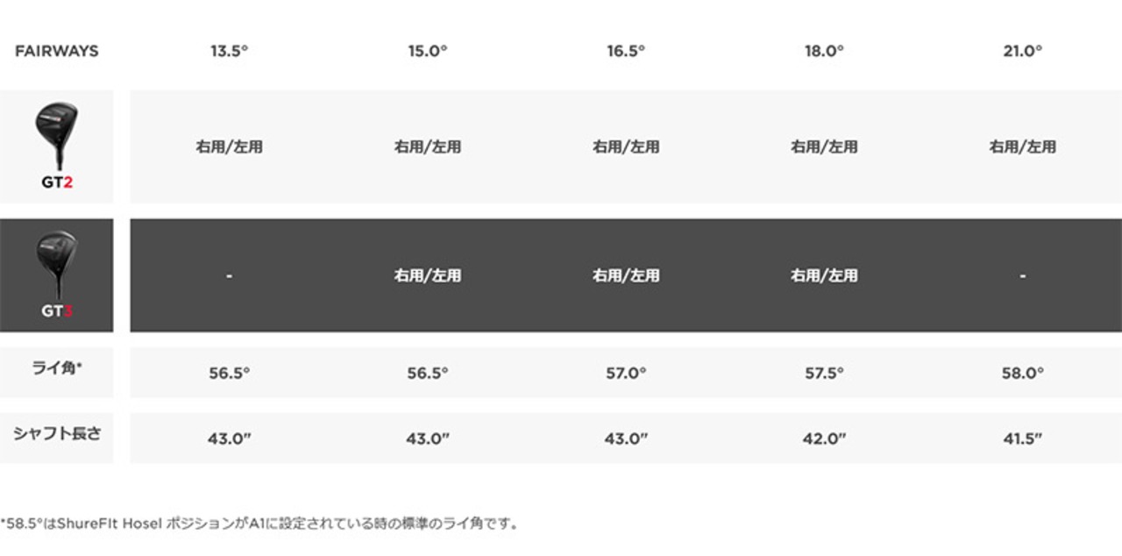This screenshot has width=1122, height=556.
Task: Click the ライ角 row label
Action: pos(56,369)
